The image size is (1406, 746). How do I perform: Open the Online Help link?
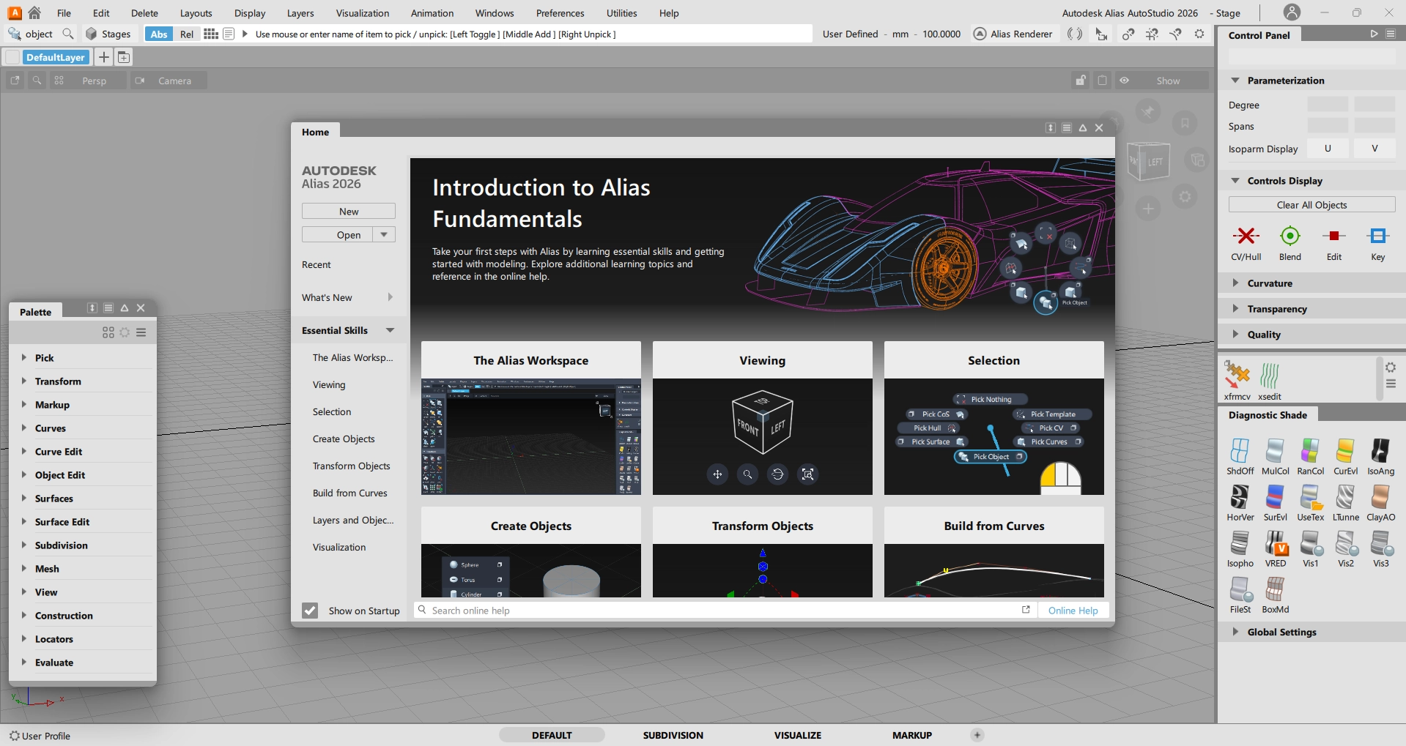click(1073, 611)
